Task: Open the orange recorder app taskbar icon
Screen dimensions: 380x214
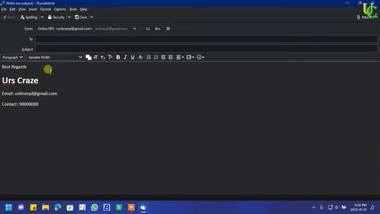Action: coord(131,207)
